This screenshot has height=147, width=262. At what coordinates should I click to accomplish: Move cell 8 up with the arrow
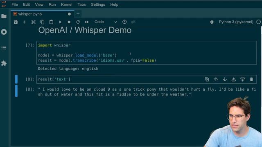click(216, 79)
